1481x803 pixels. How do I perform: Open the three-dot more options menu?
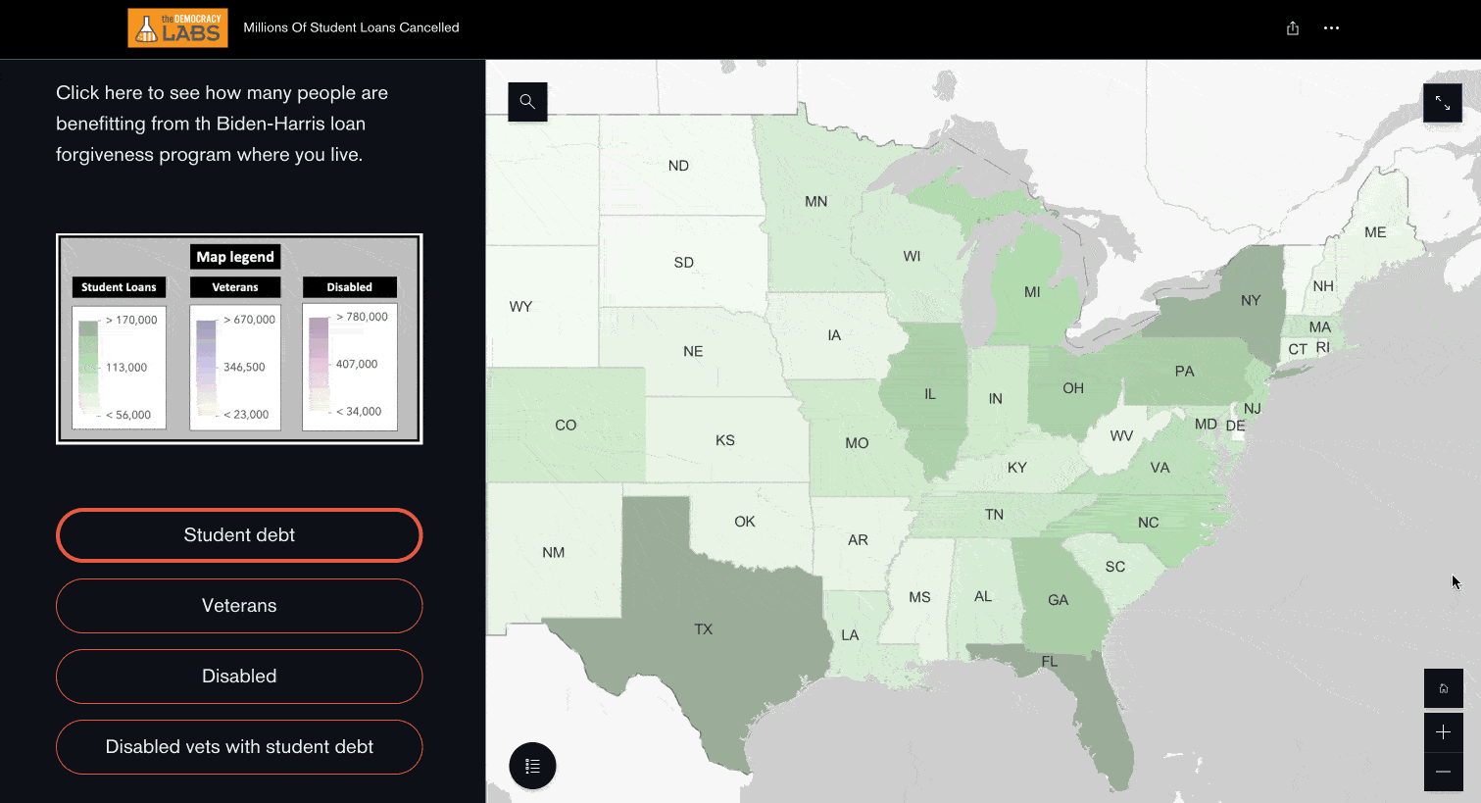coord(1331,28)
